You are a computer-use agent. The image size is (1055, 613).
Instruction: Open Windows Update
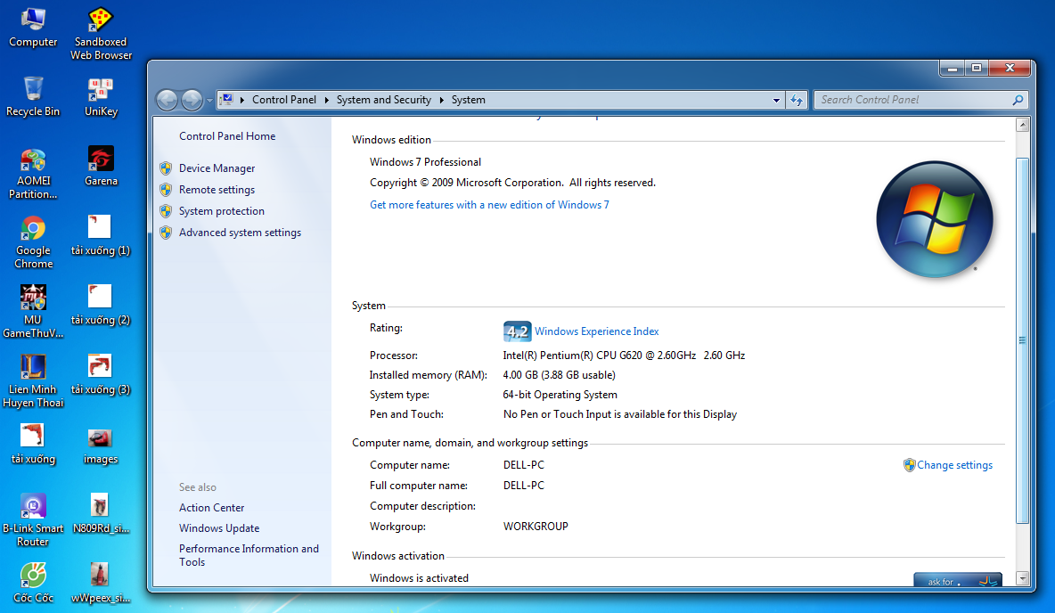(x=218, y=528)
